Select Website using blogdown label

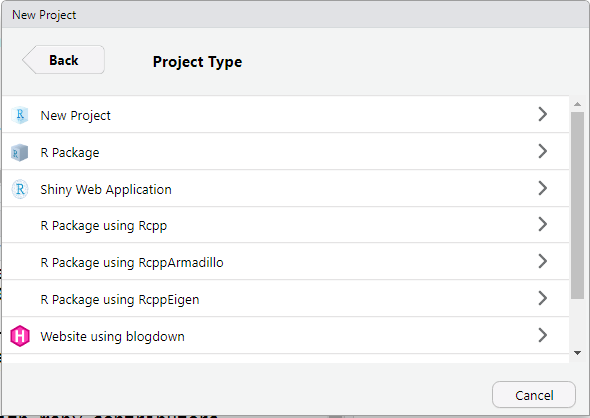(x=112, y=336)
